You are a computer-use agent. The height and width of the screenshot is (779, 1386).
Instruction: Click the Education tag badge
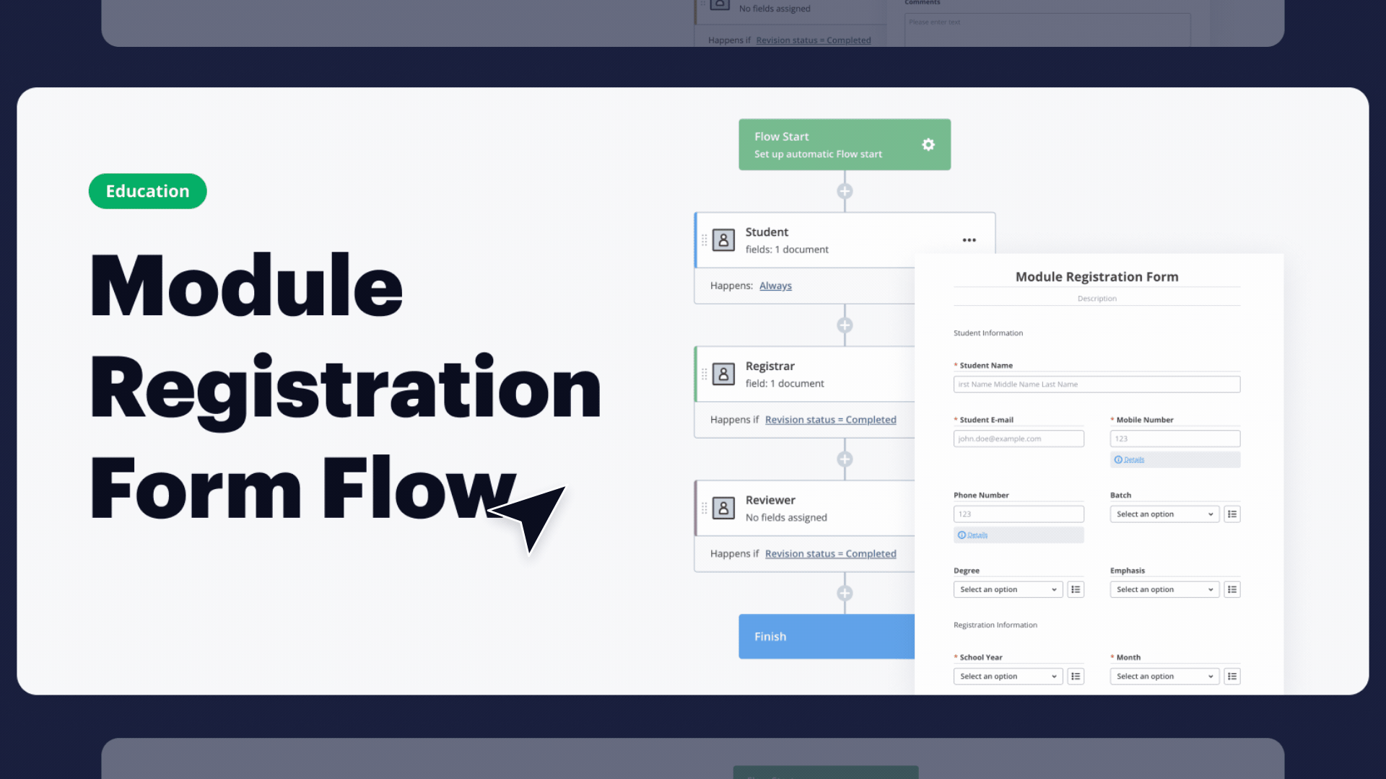point(148,191)
